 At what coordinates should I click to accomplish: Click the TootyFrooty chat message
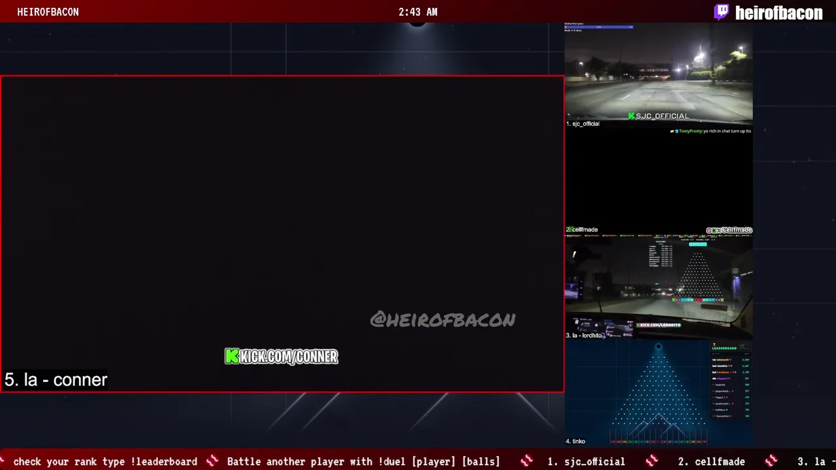pyautogui.click(x=710, y=131)
